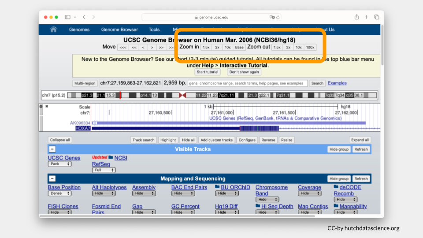Click Expand all button
Viewport: 423px width, 238px height.
pyautogui.click(x=360, y=140)
